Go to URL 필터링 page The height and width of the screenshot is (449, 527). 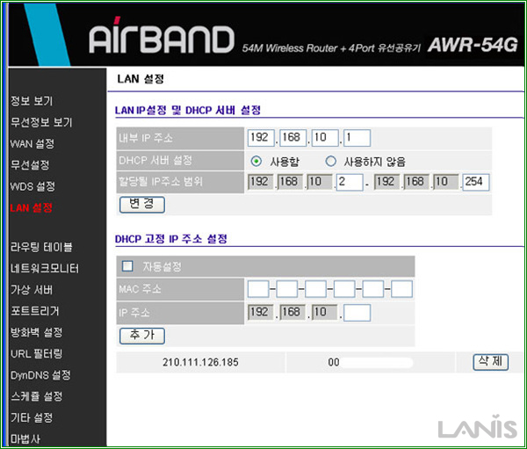36,353
